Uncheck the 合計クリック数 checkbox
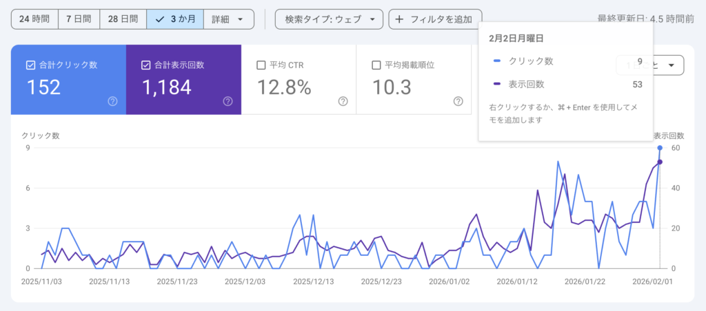The width and height of the screenshot is (706, 311). (30, 65)
